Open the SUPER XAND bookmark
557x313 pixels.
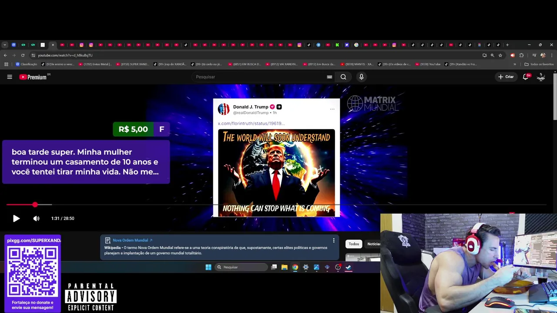(x=133, y=64)
